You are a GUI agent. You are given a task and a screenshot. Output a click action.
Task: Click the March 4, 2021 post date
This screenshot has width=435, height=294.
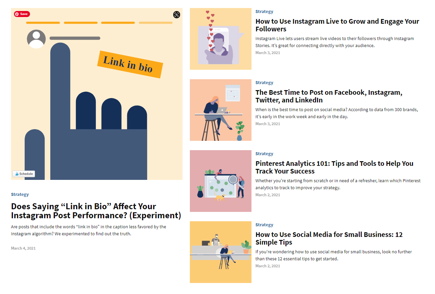pos(23,248)
